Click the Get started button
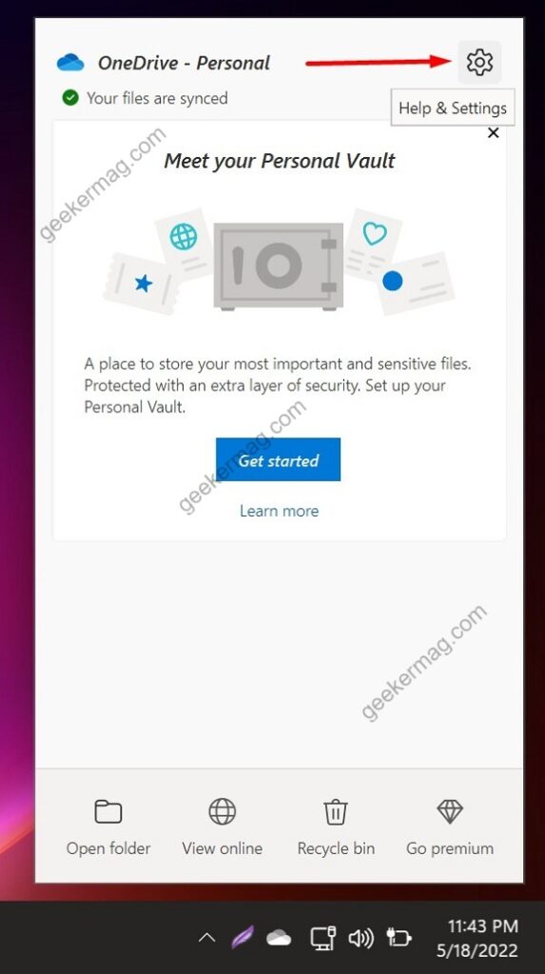This screenshot has width=545, height=974. (279, 459)
